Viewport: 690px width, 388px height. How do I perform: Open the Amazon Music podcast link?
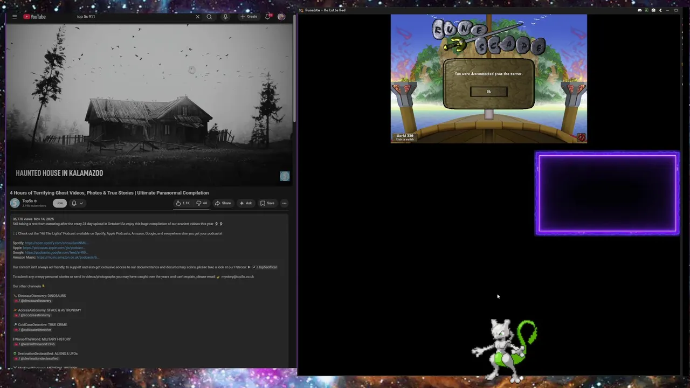coord(67,258)
